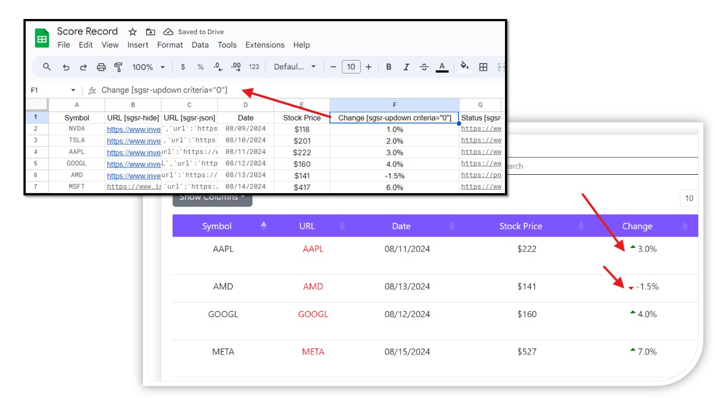Image resolution: width=715 pixels, height=402 pixels.
Task: Click the Stock Price header cell
Action: click(x=302, y=118)
